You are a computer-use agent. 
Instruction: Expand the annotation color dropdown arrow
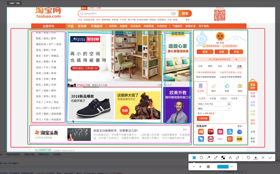[232, 166]
